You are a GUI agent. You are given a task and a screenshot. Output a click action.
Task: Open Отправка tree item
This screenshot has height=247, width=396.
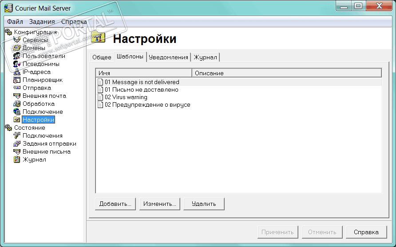point(37,88)
